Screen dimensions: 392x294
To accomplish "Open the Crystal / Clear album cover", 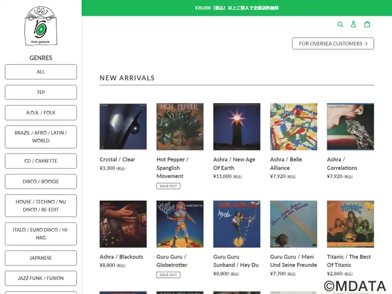I will [123, 127].
